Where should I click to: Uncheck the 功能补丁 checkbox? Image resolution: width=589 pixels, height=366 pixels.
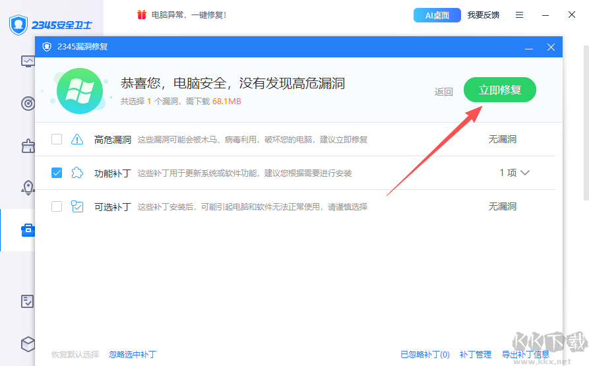click(57, 173)
